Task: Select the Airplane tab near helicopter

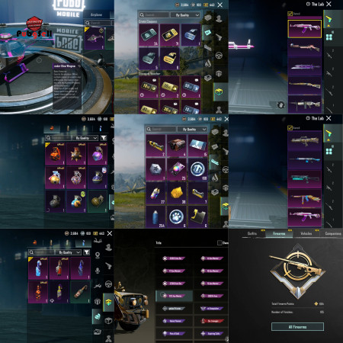Action: pos(96,14)
